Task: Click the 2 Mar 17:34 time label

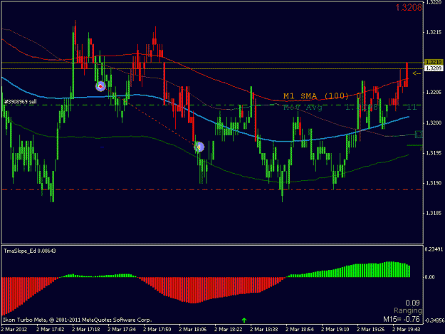Action: click(122, 330)
